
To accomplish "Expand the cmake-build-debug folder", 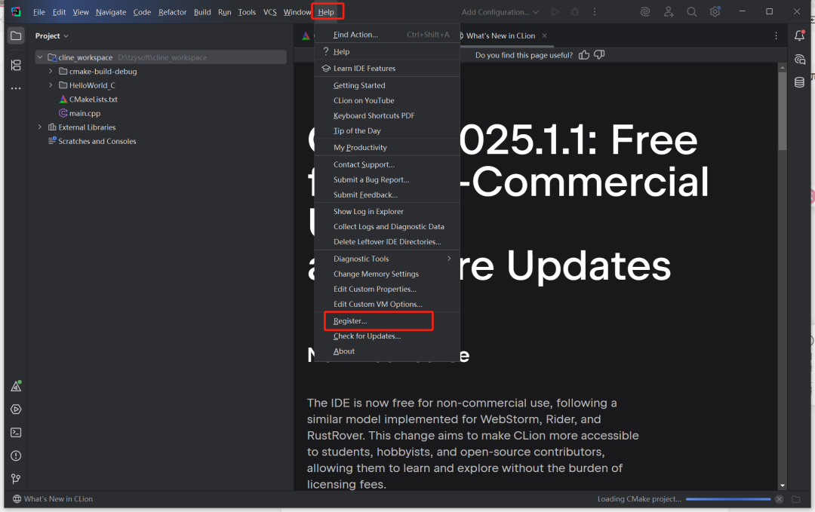I will click(51, 71).
